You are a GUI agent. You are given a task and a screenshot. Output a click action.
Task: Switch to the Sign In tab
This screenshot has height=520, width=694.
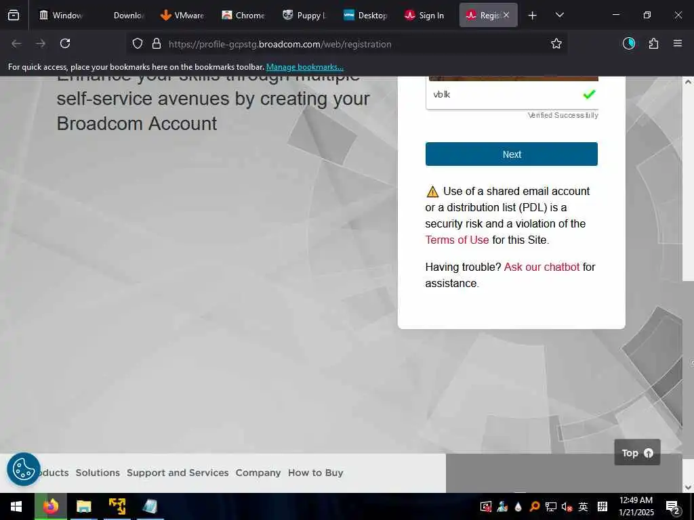point(425,15)
